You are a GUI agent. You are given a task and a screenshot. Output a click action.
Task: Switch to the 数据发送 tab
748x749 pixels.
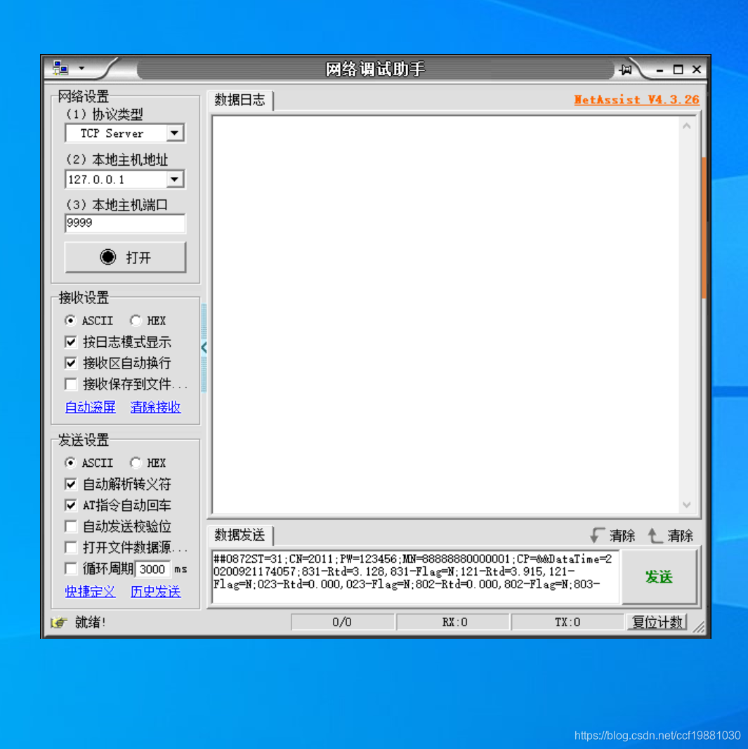click(x=240, y=535)
